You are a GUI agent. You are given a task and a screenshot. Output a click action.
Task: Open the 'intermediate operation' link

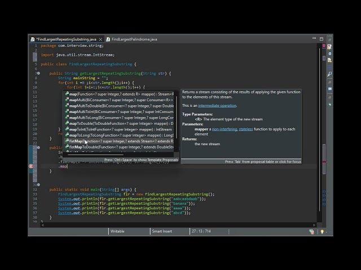217,106
